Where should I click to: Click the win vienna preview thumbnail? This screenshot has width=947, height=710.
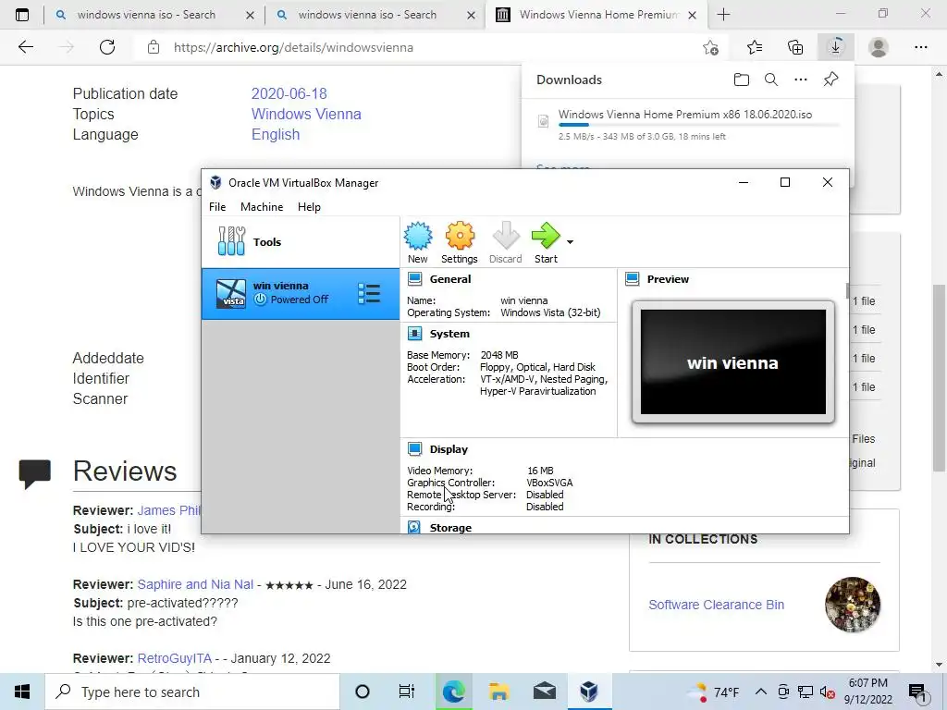[733, 362]
